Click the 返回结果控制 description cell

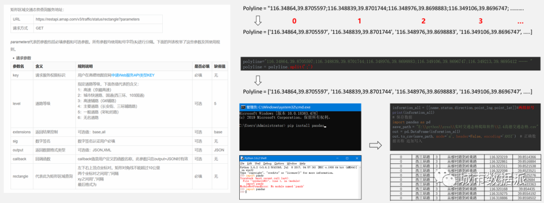(x=54, y=132)
